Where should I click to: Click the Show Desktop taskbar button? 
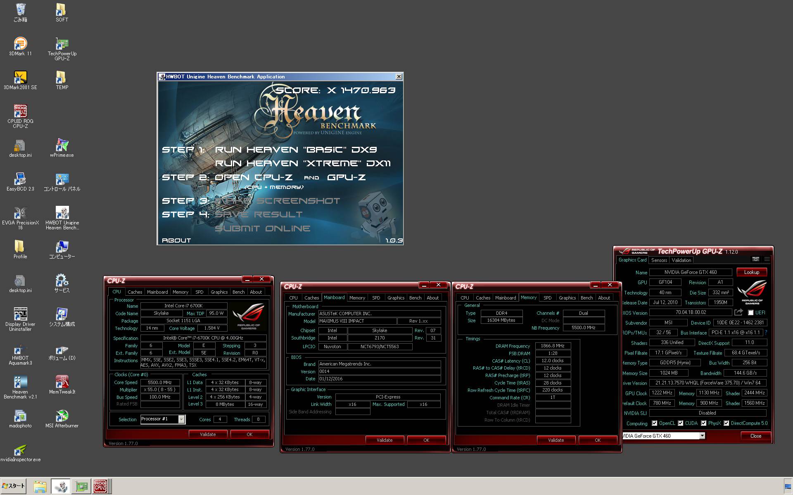click(x=788, y=486)
